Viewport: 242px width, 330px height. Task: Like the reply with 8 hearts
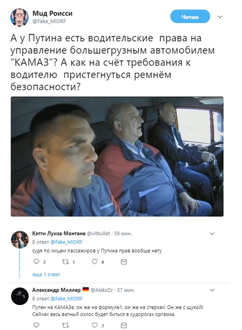point(94,261)
